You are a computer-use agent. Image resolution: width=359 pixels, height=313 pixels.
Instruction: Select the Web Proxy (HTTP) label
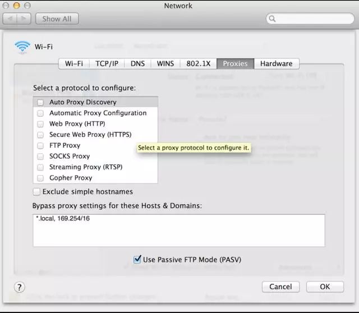77,123
